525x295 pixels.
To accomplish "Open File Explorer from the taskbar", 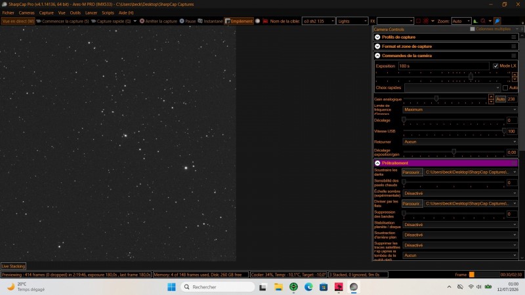I will coord(278,287).
